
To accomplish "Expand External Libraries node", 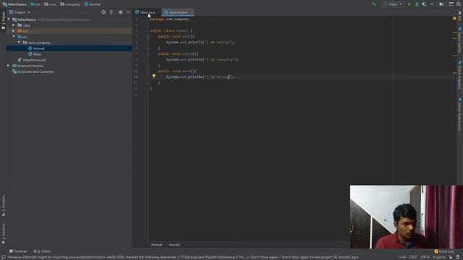I will pyautogui.click(x=8, y=66).
